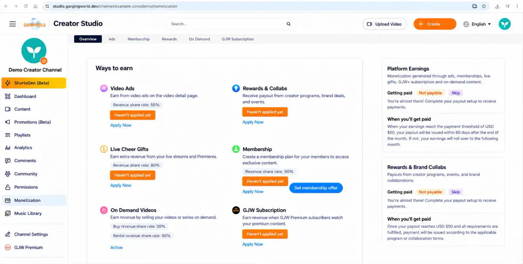The width and height of the screenshot is (523, 264).
Task: Click the Demo Creator Channel name
Action: click(35, 70)
